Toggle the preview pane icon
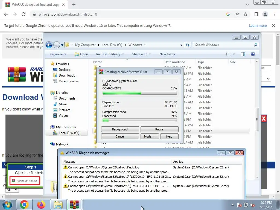 243,54
